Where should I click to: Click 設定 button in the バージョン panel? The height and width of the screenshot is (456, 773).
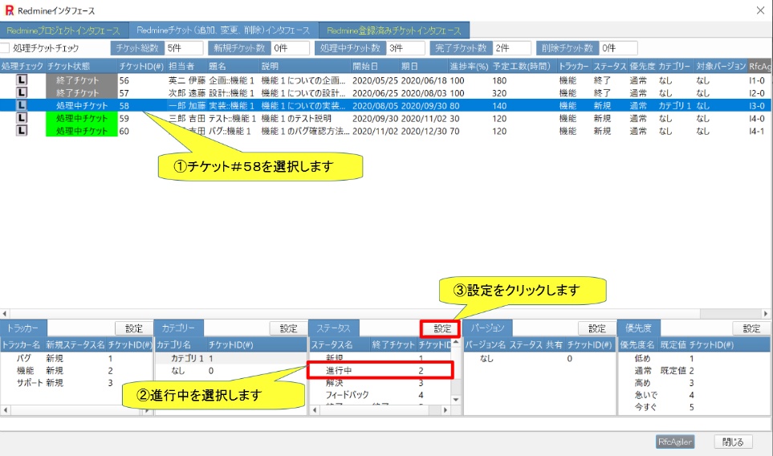pyautogui.click(x=596, y=328)
